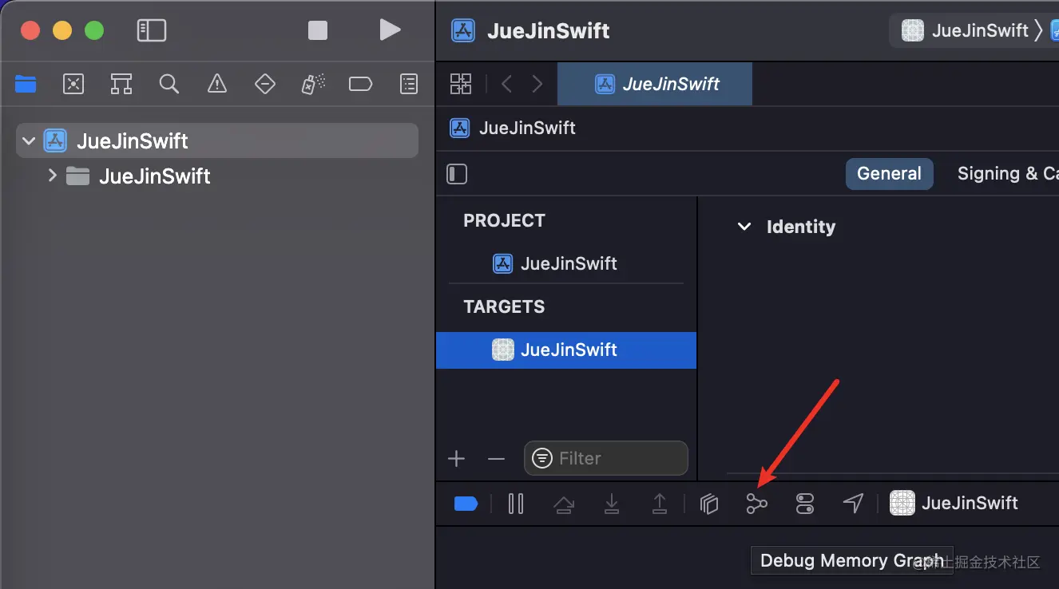Collapse the JueJinSwift project root in navigator
This screenshot has height=589, width=1059.
(x=30, y=141)
